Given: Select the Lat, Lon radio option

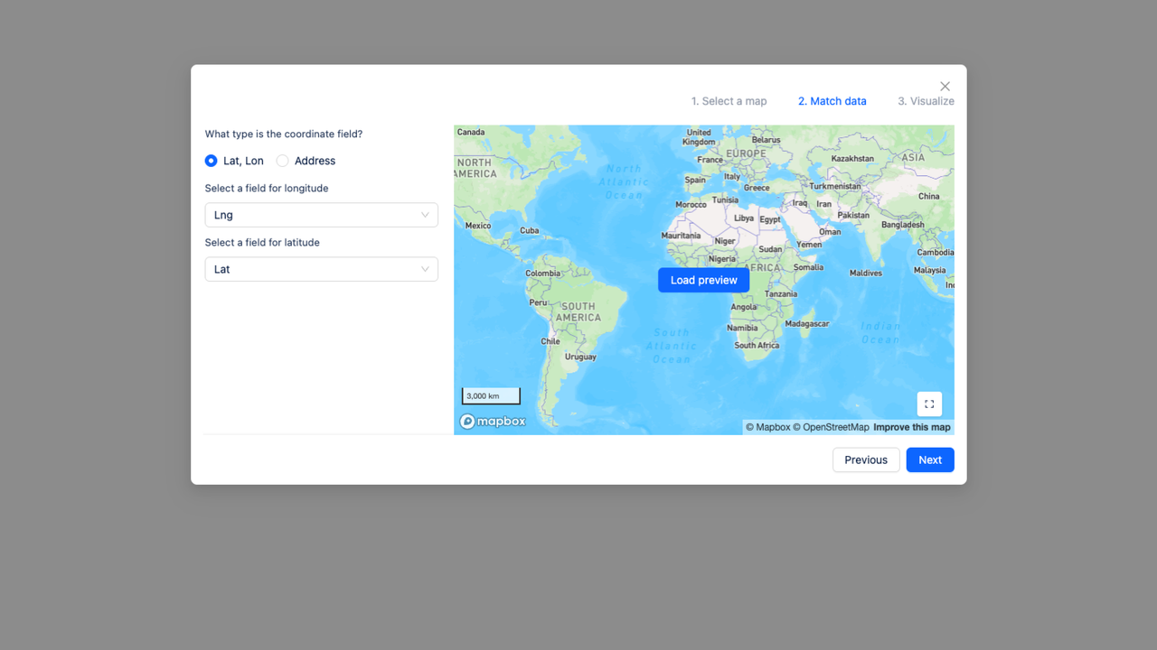Looking at the screenshot, I should pyautogui.click(x=211, y=161).
